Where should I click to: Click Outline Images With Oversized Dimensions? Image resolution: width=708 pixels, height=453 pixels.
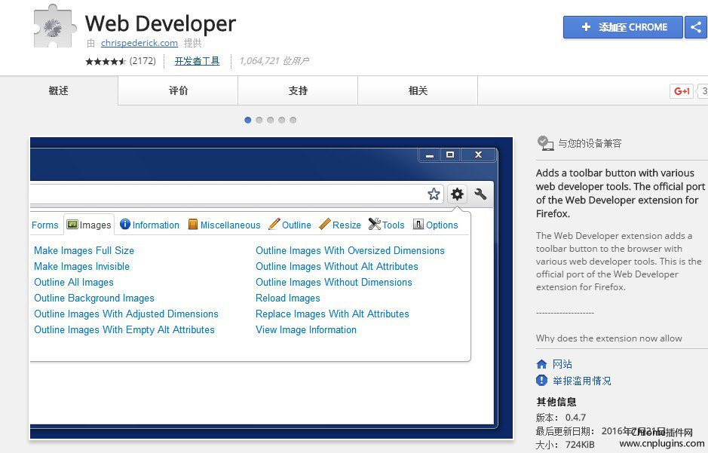click(350, 250)
